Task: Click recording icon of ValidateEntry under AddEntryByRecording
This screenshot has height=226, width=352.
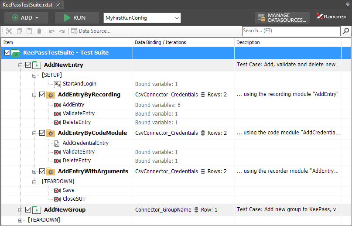Action: (x=57, y=114)
